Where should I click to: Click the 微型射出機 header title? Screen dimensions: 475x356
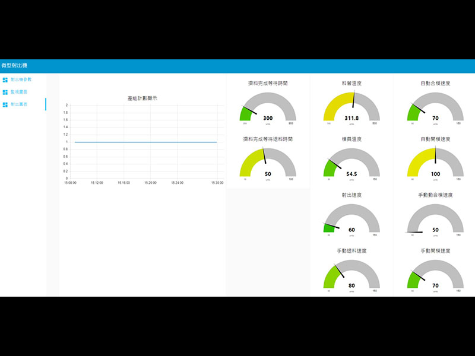pos(14,65)
